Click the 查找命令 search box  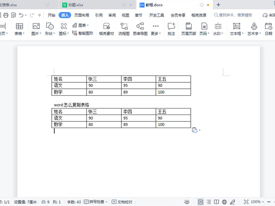pos(237,15)
